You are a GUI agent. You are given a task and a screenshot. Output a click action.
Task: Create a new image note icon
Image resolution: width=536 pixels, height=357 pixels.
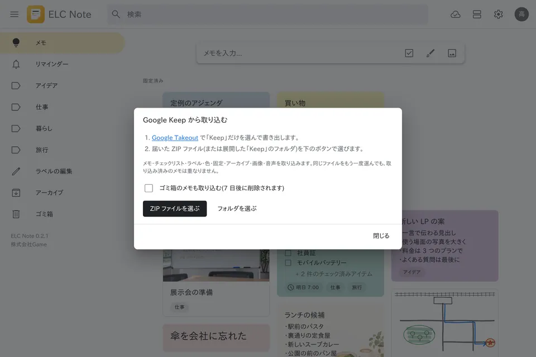pyautogui.click(x=452, y=54)
